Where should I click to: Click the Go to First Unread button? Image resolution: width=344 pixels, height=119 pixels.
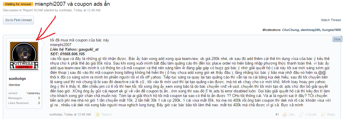pos(19,20)
